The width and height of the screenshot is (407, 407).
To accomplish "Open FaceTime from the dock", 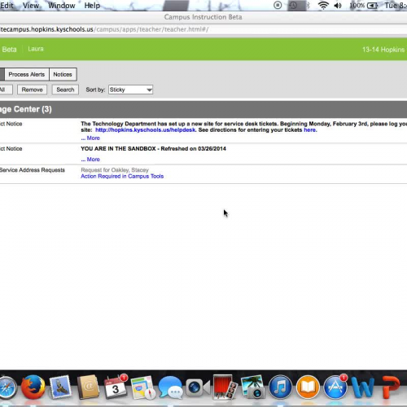I will 198,387.
